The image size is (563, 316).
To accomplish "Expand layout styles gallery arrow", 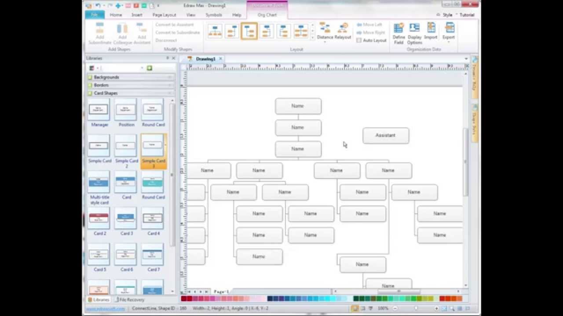I will pyautogui.click(x=313, y=38).
